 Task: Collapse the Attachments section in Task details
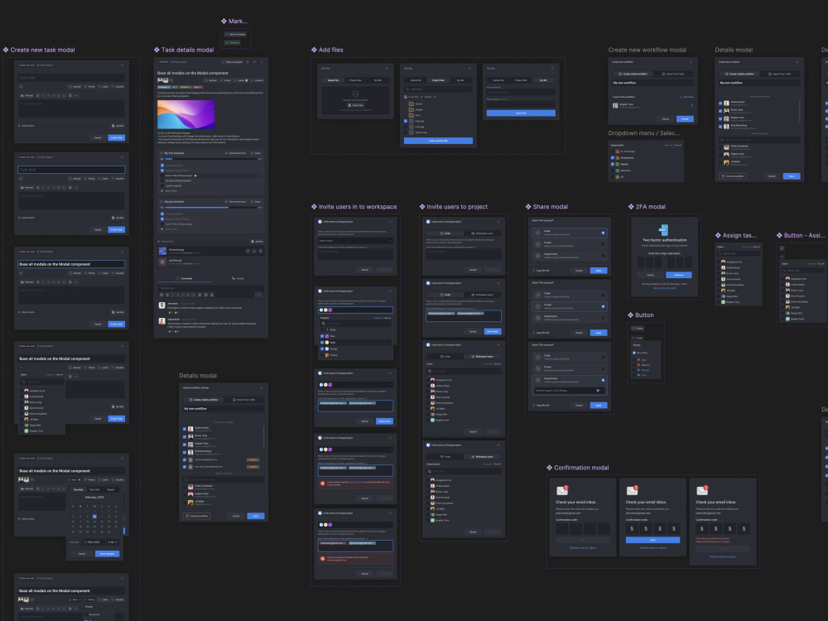[158, 241]
